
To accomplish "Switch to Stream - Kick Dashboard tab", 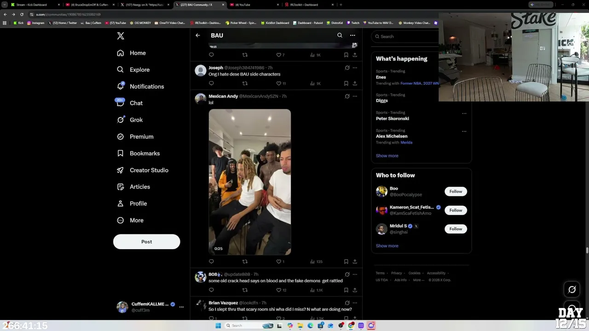I will (35, 5).
